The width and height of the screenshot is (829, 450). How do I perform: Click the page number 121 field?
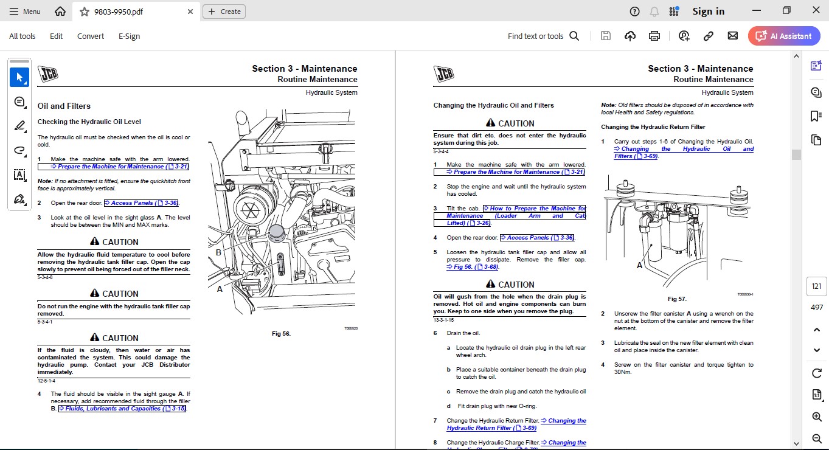pos(816,286)
